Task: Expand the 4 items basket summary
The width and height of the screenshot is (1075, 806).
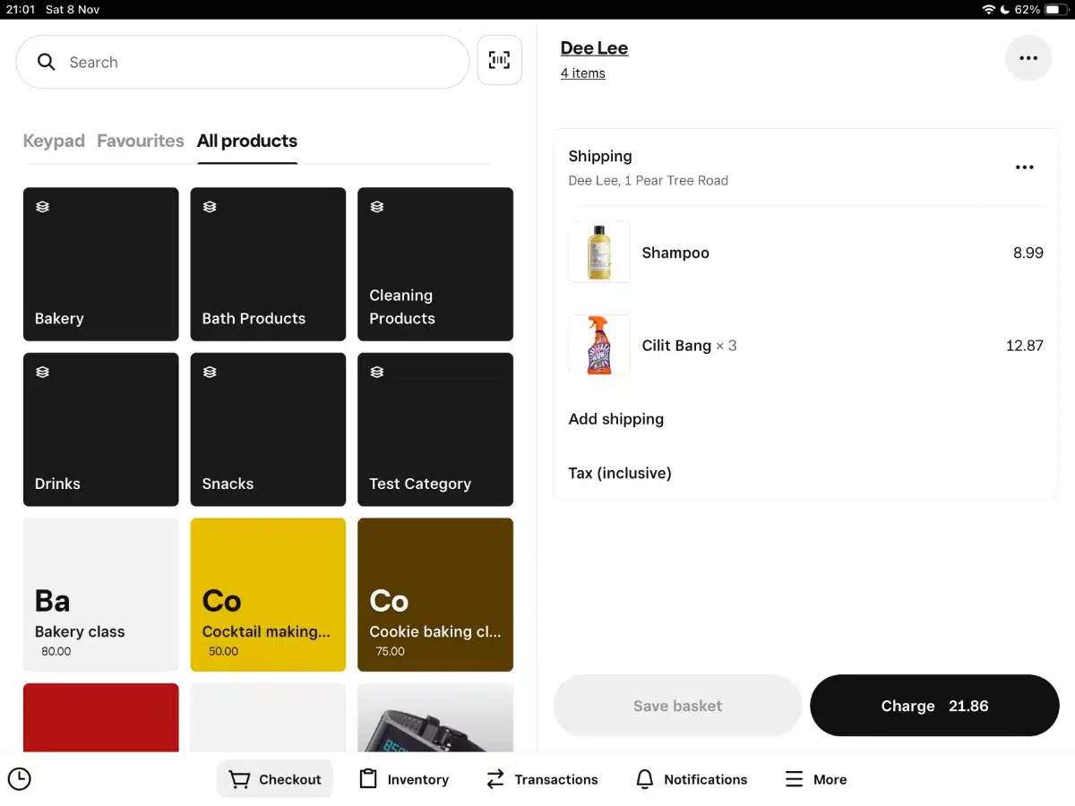Action: (582, 73)
